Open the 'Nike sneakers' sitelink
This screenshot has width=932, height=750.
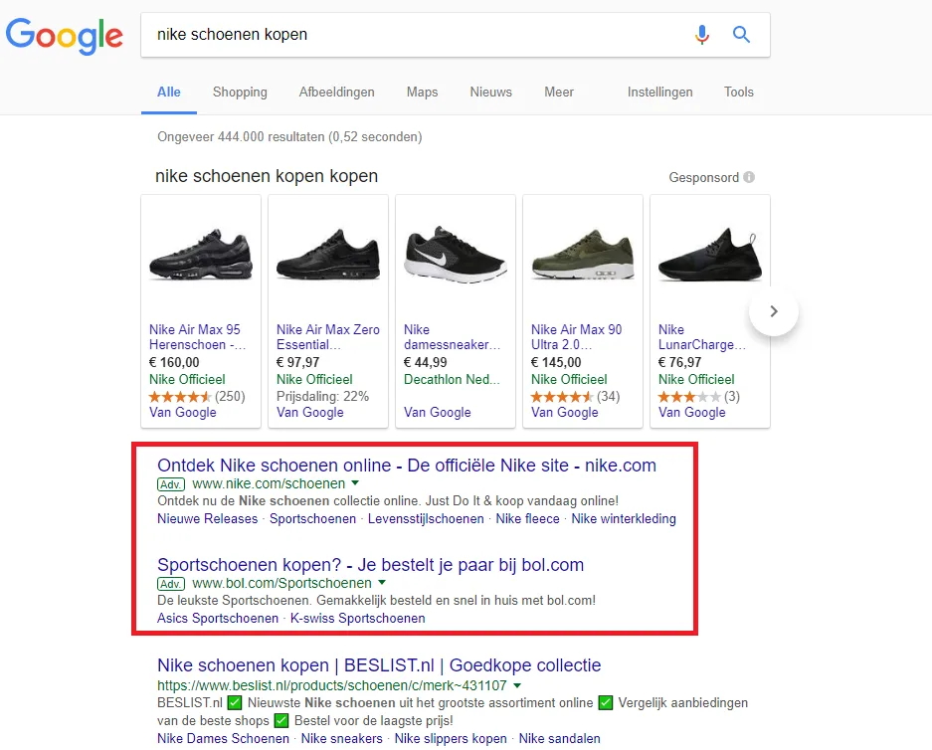click(x=342, y=739)
